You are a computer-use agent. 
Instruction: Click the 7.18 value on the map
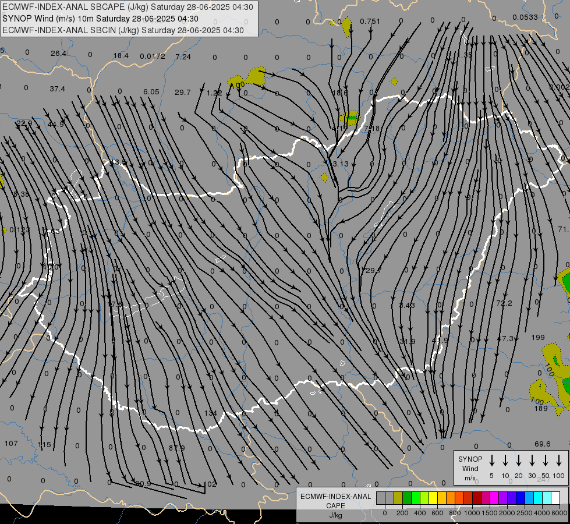pos(372,128)
